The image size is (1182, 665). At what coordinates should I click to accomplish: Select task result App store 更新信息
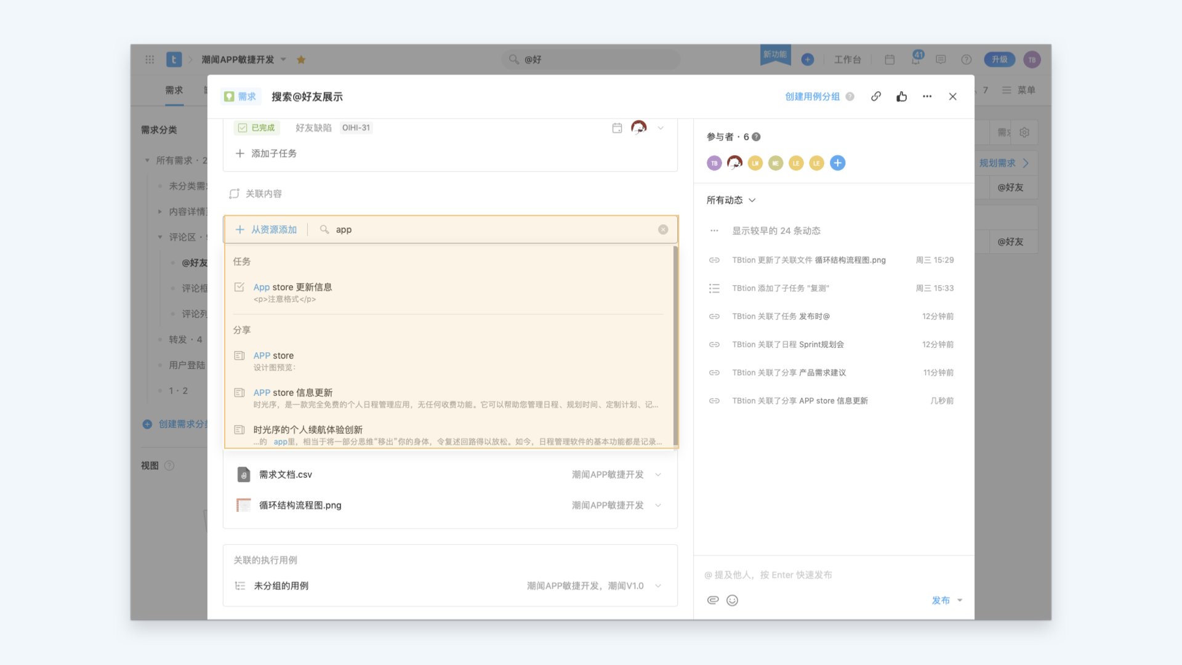449,293
